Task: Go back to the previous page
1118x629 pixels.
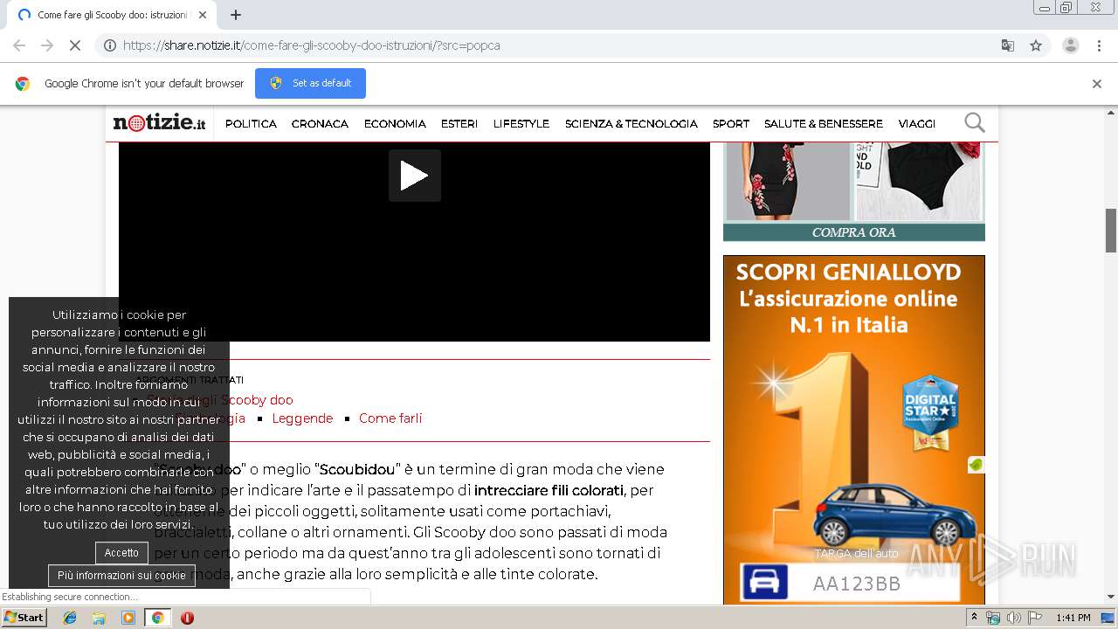Action: [x=19, y=45]
